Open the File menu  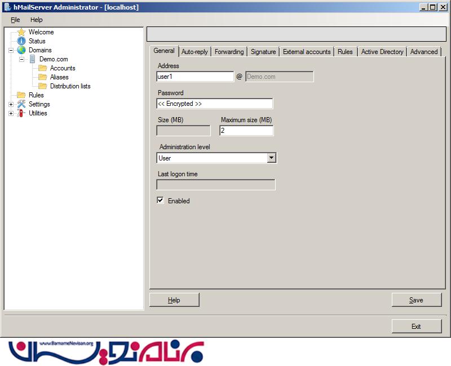(x=15, y=20)
